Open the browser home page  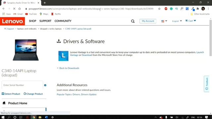20,9
